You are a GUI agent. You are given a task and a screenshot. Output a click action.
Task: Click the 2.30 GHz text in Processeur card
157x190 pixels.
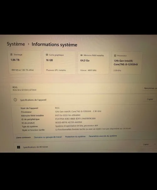coord(117,70)
